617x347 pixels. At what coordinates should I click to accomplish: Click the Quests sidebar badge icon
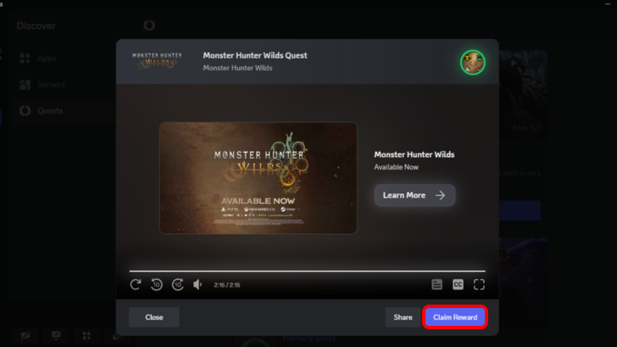point(25,110)
